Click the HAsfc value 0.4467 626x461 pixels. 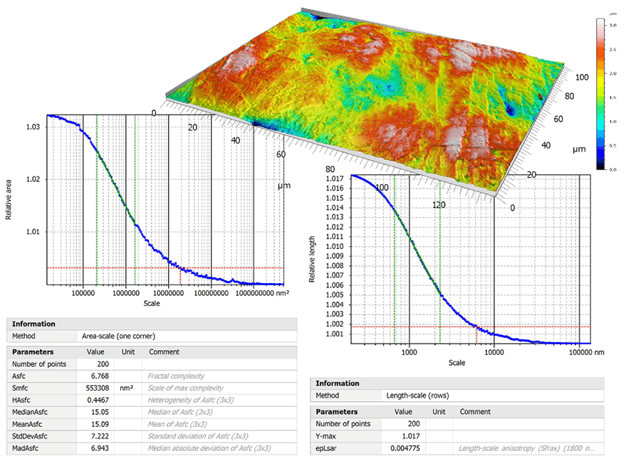coord(98,400)
